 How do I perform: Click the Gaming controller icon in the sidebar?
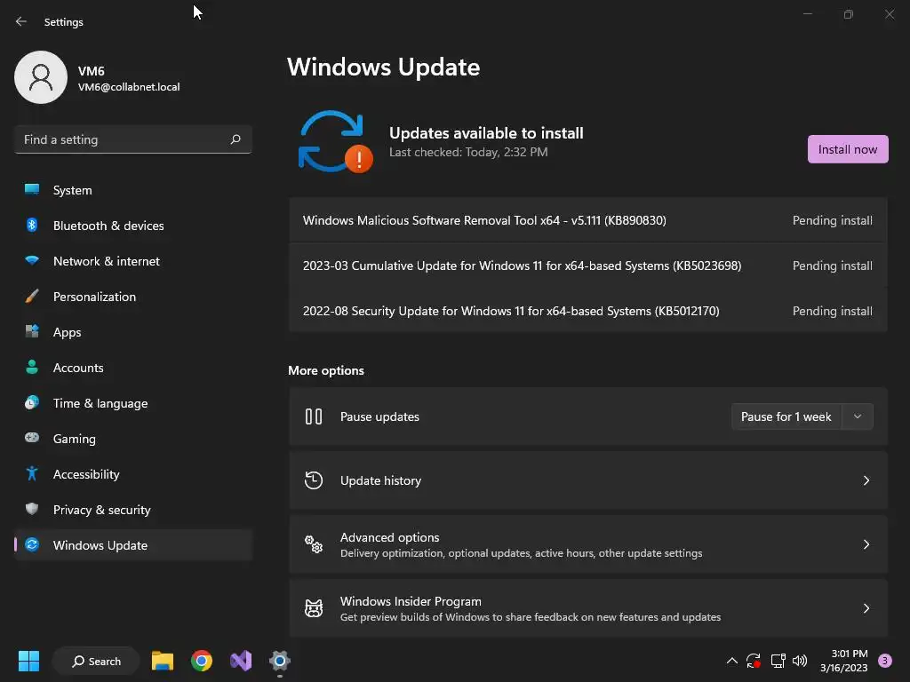(32, 438)
